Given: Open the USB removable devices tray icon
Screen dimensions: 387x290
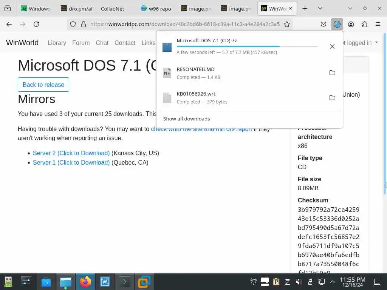Looking at the screenshot, I should click(310, 282).
